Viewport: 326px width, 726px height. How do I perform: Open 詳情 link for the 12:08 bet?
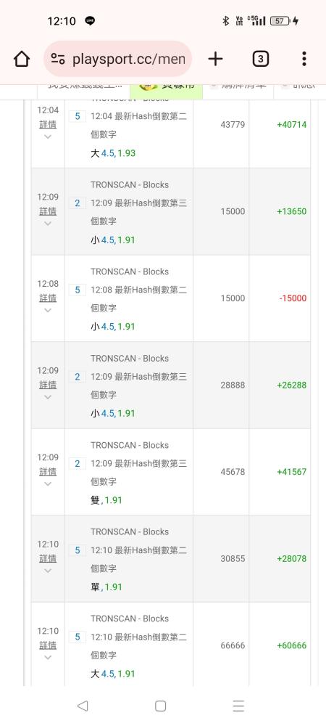tap(48, 298)
